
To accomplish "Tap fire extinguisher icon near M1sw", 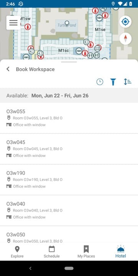I will coord(28,27).
